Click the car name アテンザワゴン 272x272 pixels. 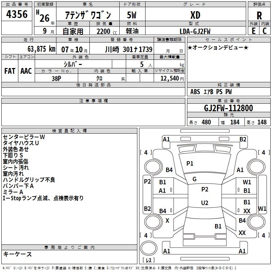(88, 15)
